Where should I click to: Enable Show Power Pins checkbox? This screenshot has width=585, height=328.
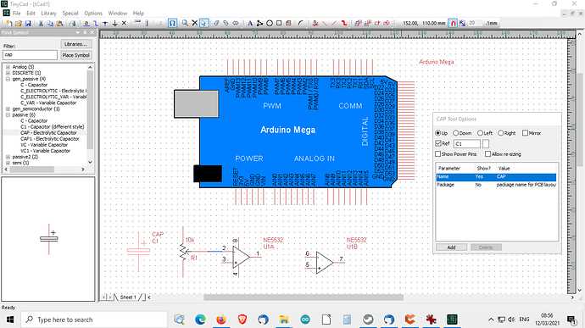[437, 153]
